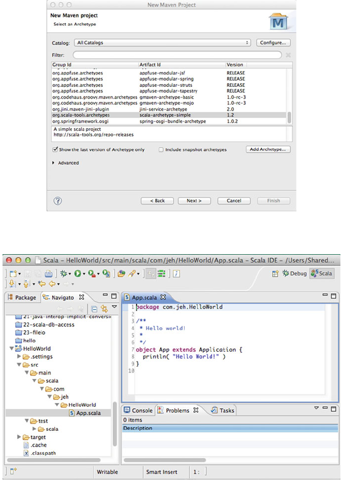
Task: Click the Cancel button
Action: [x=234, y=201]
